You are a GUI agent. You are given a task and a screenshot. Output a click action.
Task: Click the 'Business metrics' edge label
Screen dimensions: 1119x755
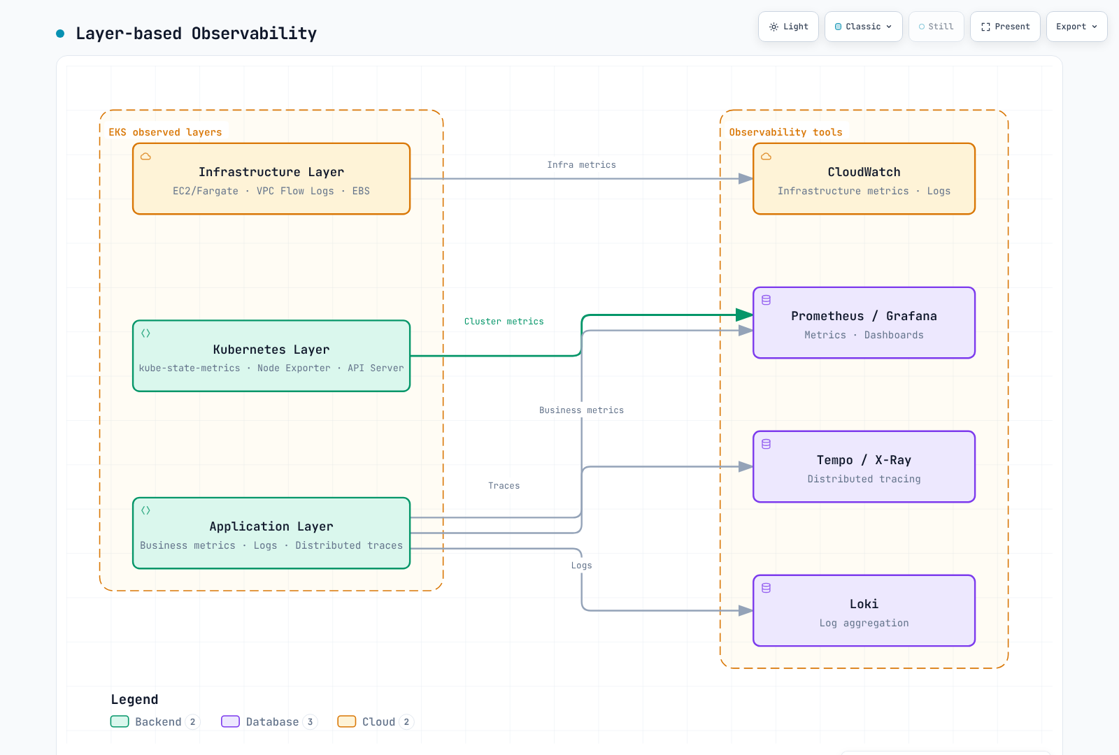pos(581,410)
